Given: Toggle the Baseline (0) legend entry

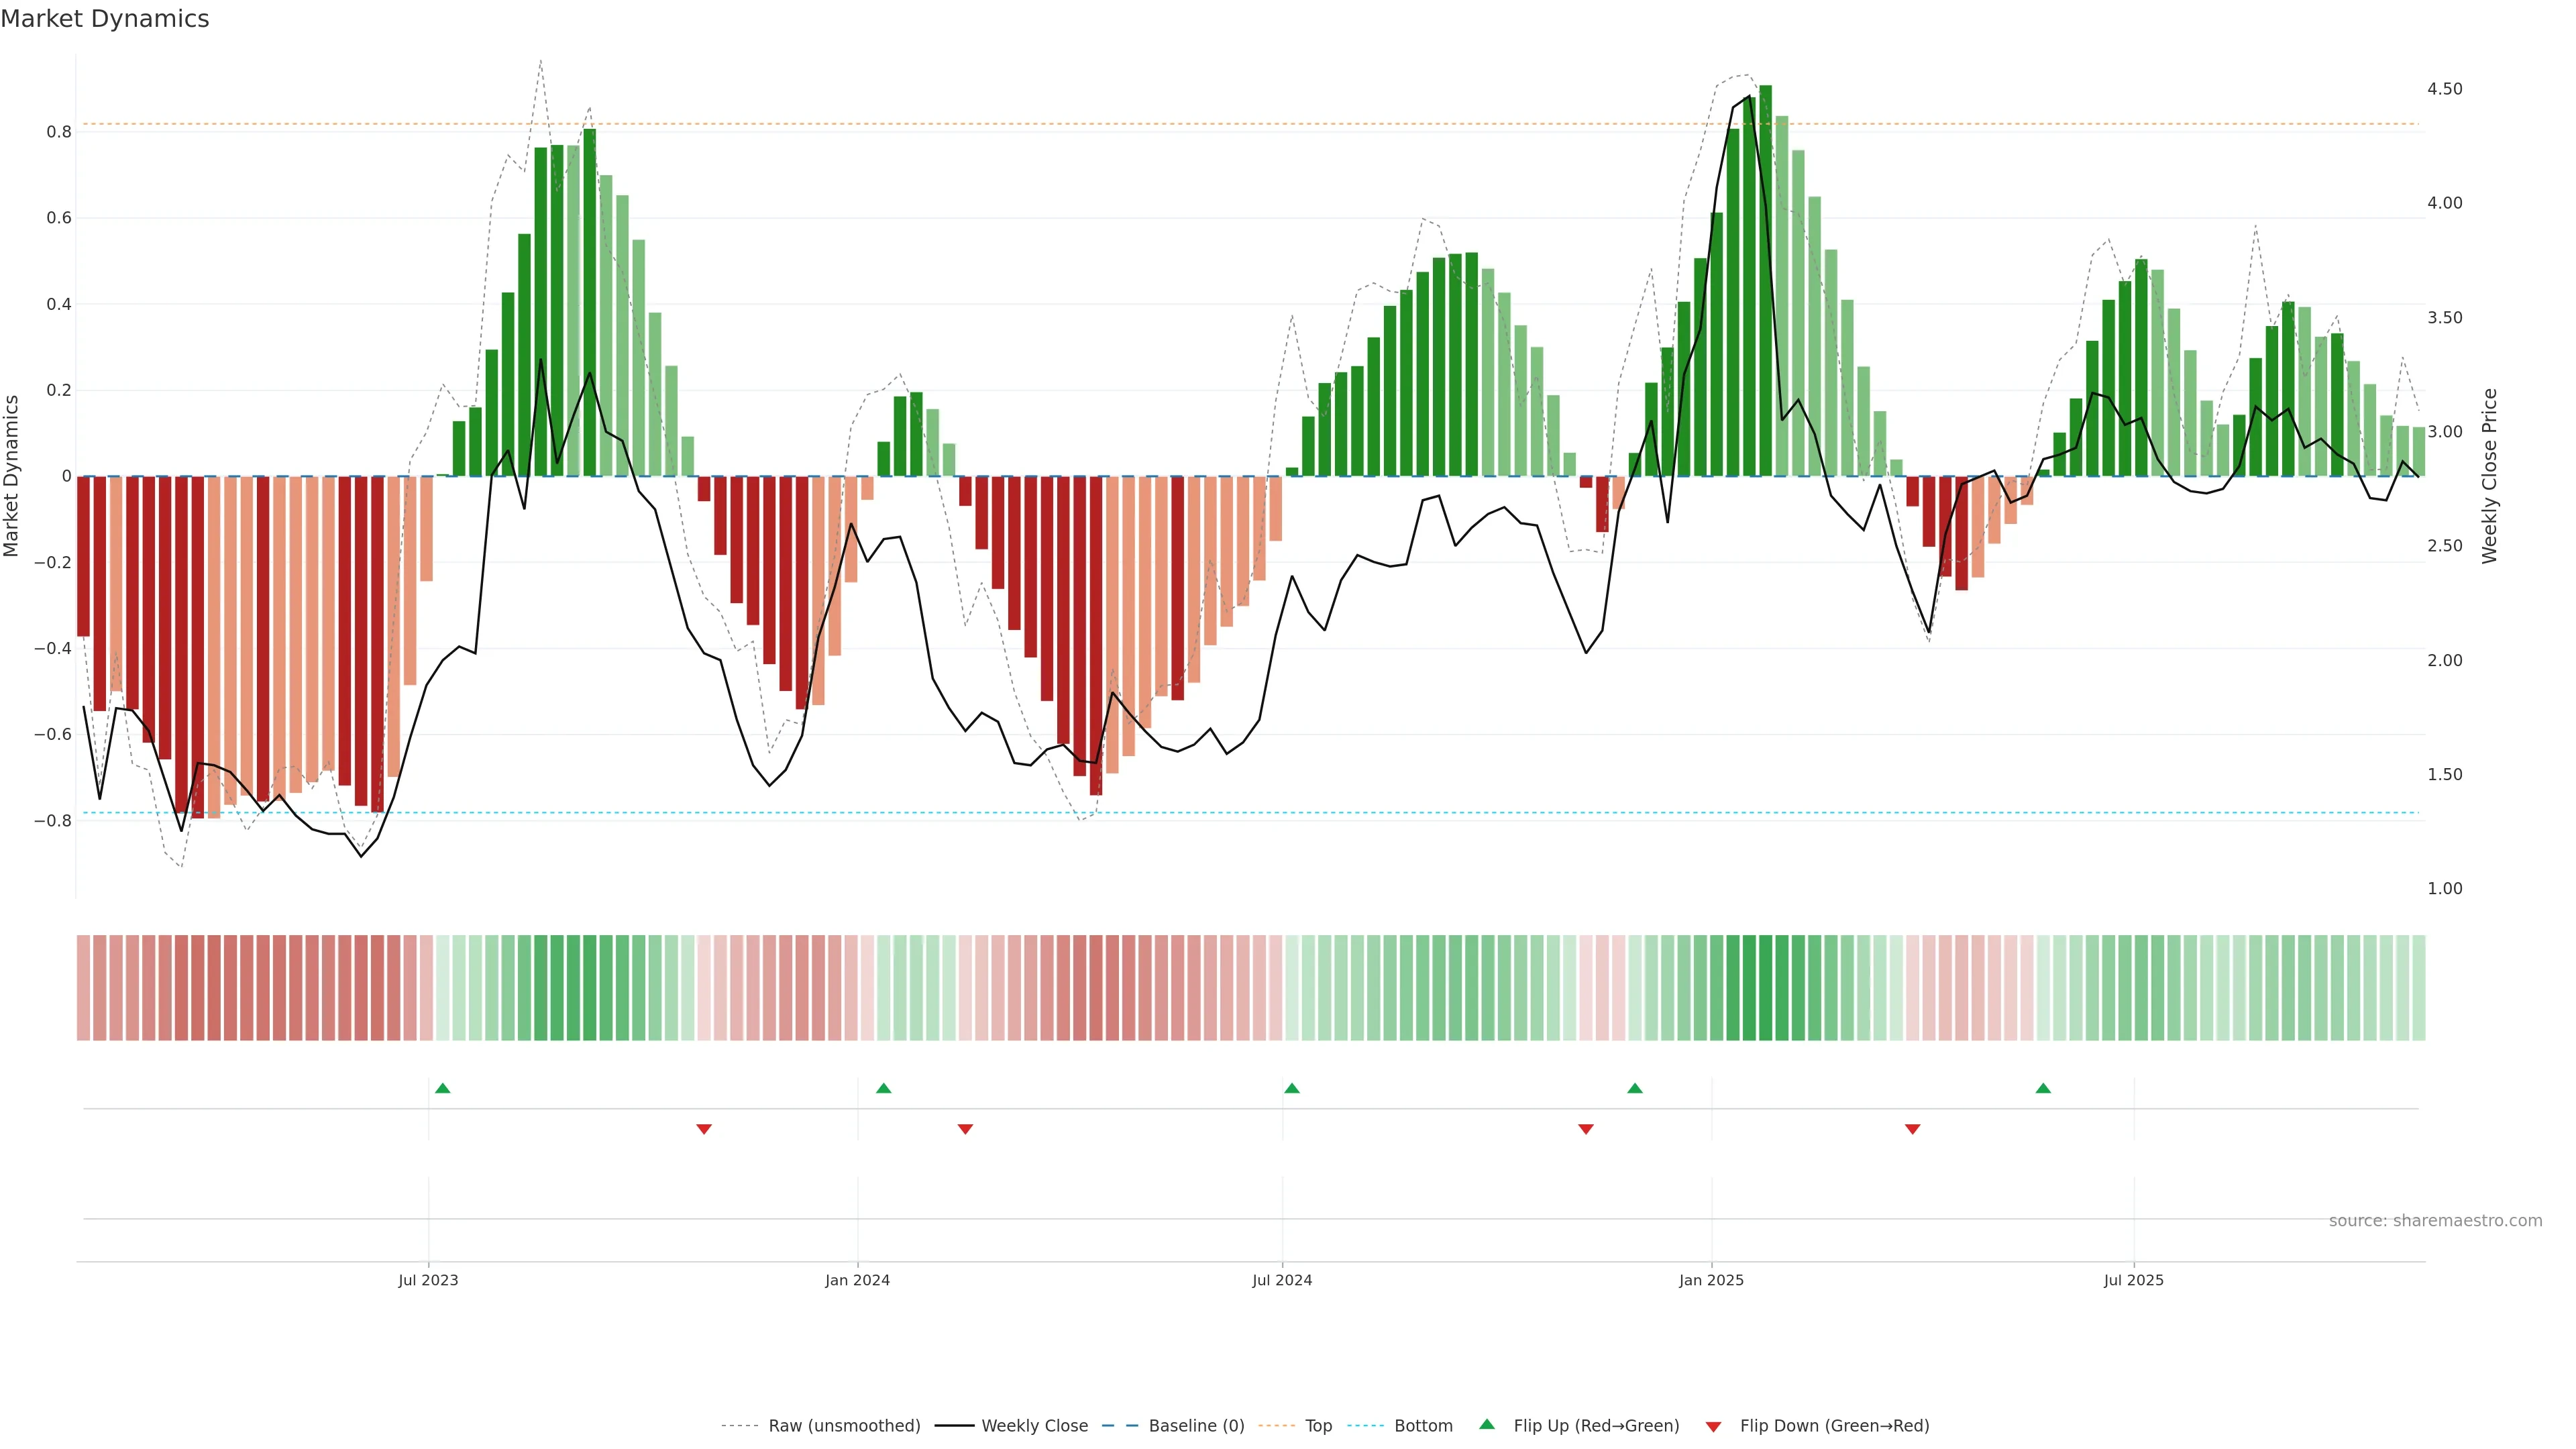Looking at the screenshot, I should 1196,1426.
